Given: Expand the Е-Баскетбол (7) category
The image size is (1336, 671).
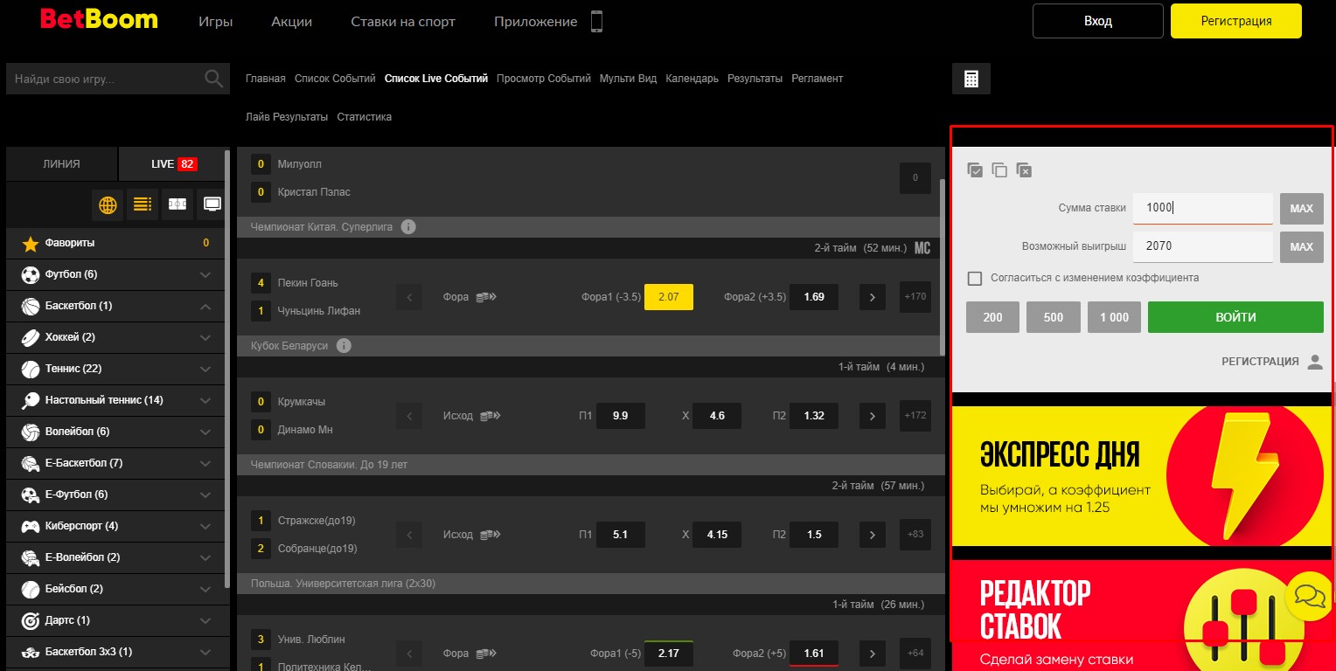Looking at the screenshot, I should click(x=205, y=463).
